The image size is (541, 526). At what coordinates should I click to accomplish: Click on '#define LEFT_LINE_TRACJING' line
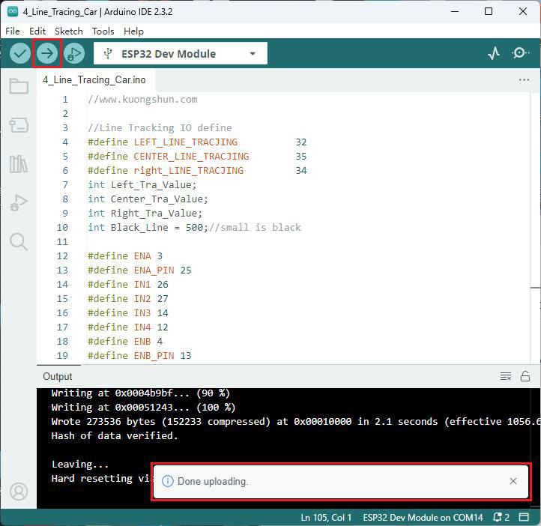197,142
